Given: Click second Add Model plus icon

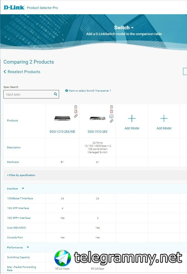Looking at the screenshot, I should tap(164, 119).
